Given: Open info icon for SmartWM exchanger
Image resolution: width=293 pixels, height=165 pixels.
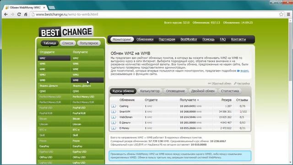Looking at the screenshot, I should point(113,112).
